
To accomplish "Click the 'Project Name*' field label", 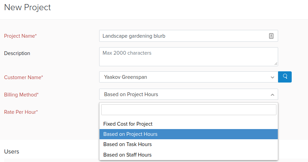I will tap(20, 36).
